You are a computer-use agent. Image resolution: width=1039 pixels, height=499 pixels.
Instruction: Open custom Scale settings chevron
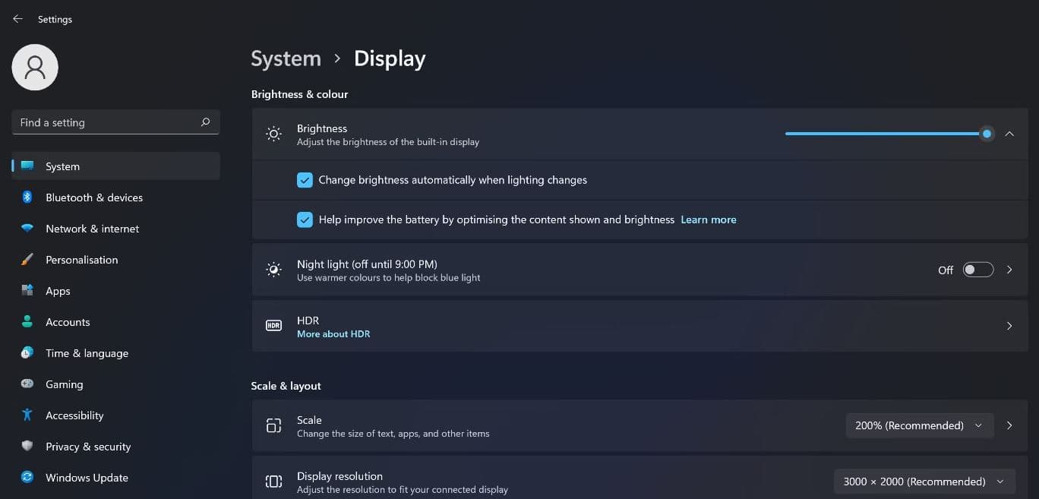click(x=1009, y=425)
